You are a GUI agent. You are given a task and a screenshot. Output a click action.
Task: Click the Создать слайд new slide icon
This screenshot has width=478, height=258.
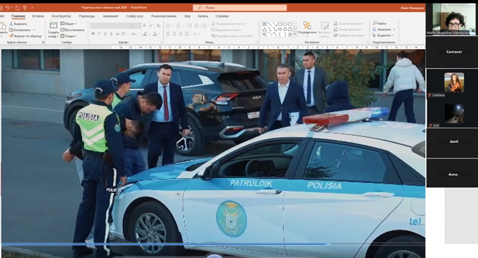tap(53, 26)
